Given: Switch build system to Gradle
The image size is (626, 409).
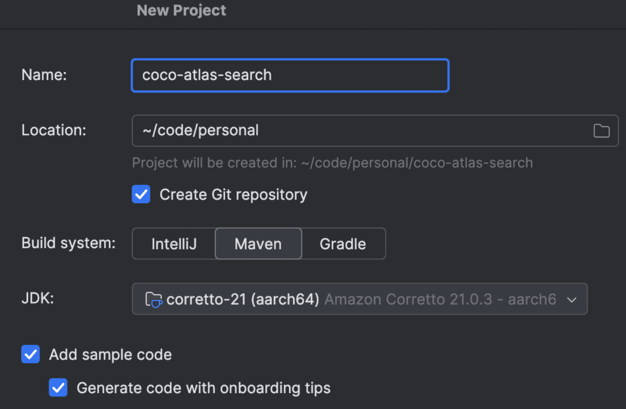Looking at the screenshot, I should tap(343, 244).
